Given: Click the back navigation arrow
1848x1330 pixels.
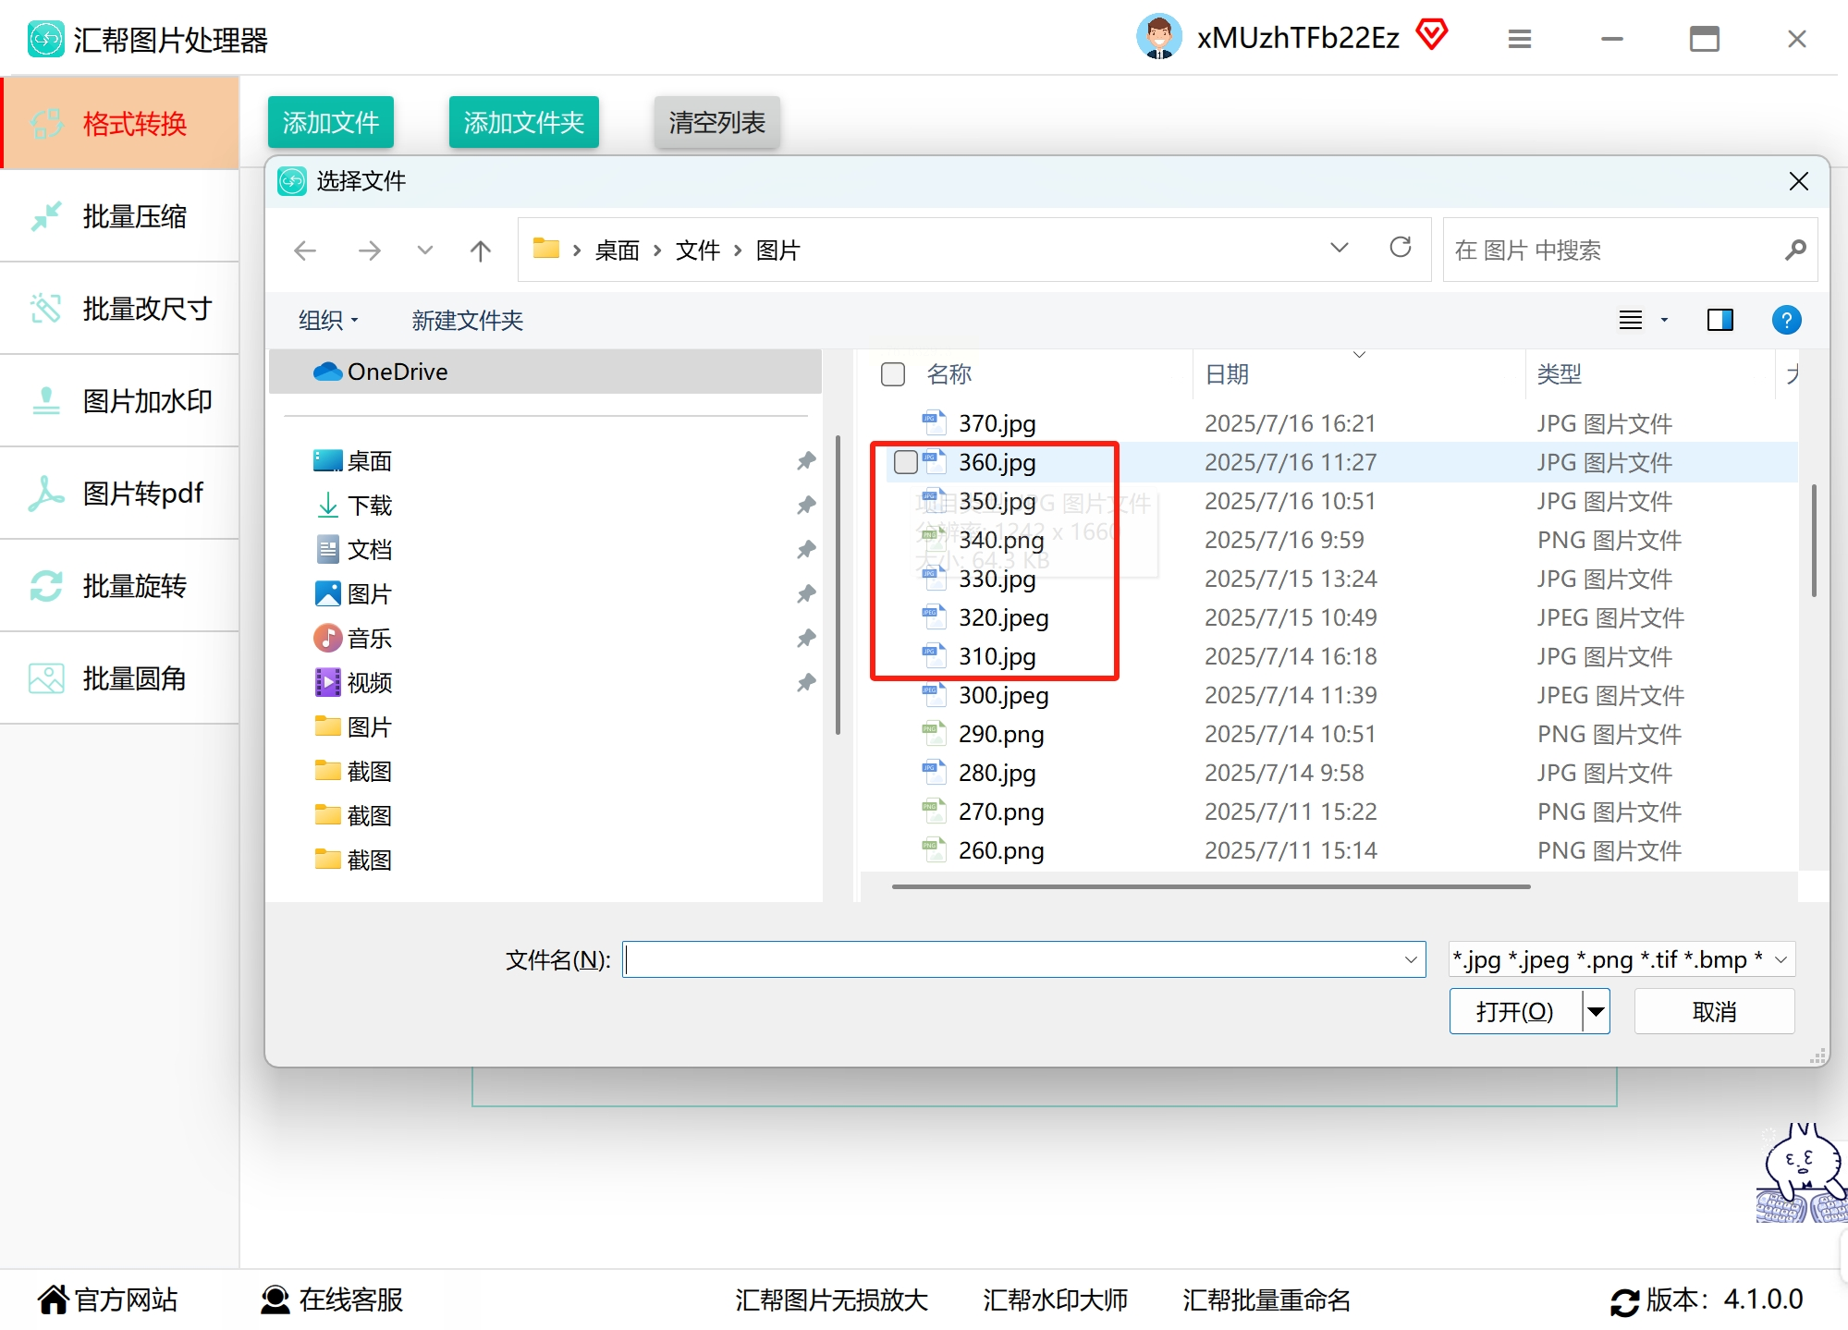Looking at the screenshot, I should coord(305,250).
